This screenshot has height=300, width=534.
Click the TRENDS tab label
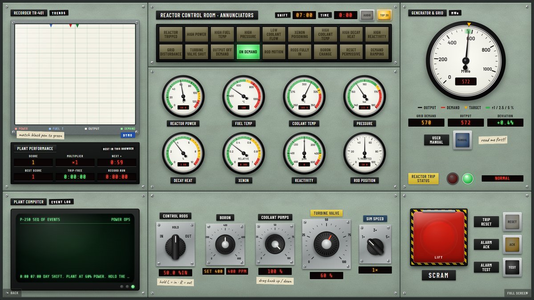click(59, 13)
